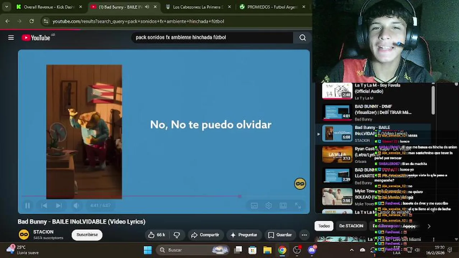Click the YouTube search magnifier button
The image size is (459, 258).
[x=302, y=38]
